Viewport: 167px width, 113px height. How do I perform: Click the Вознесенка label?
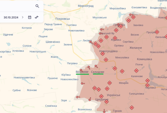pos(85,109)
